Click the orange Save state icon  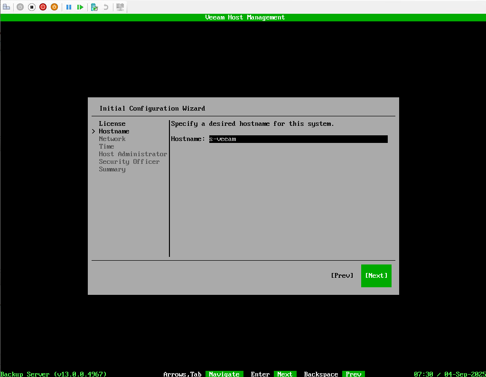55,7
